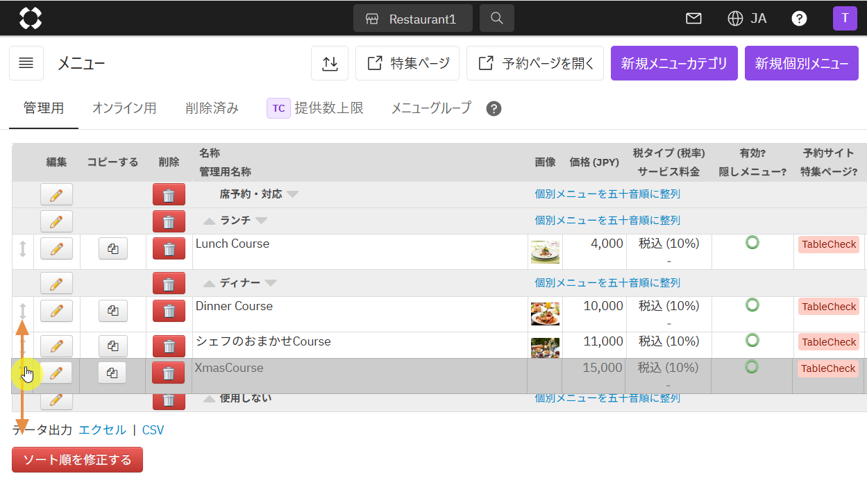Edit the Dinner Course menu
This screenshot has height=485, width=867.
(x=56, y=311)
